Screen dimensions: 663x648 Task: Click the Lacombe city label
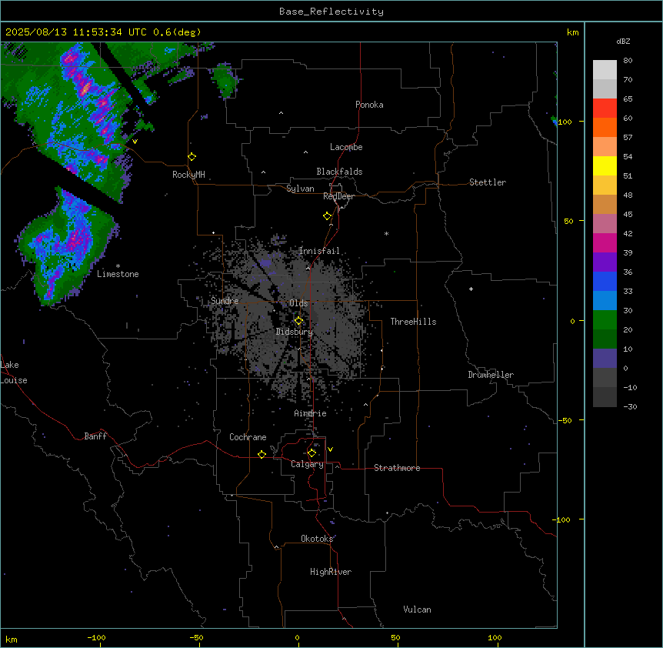346,147
